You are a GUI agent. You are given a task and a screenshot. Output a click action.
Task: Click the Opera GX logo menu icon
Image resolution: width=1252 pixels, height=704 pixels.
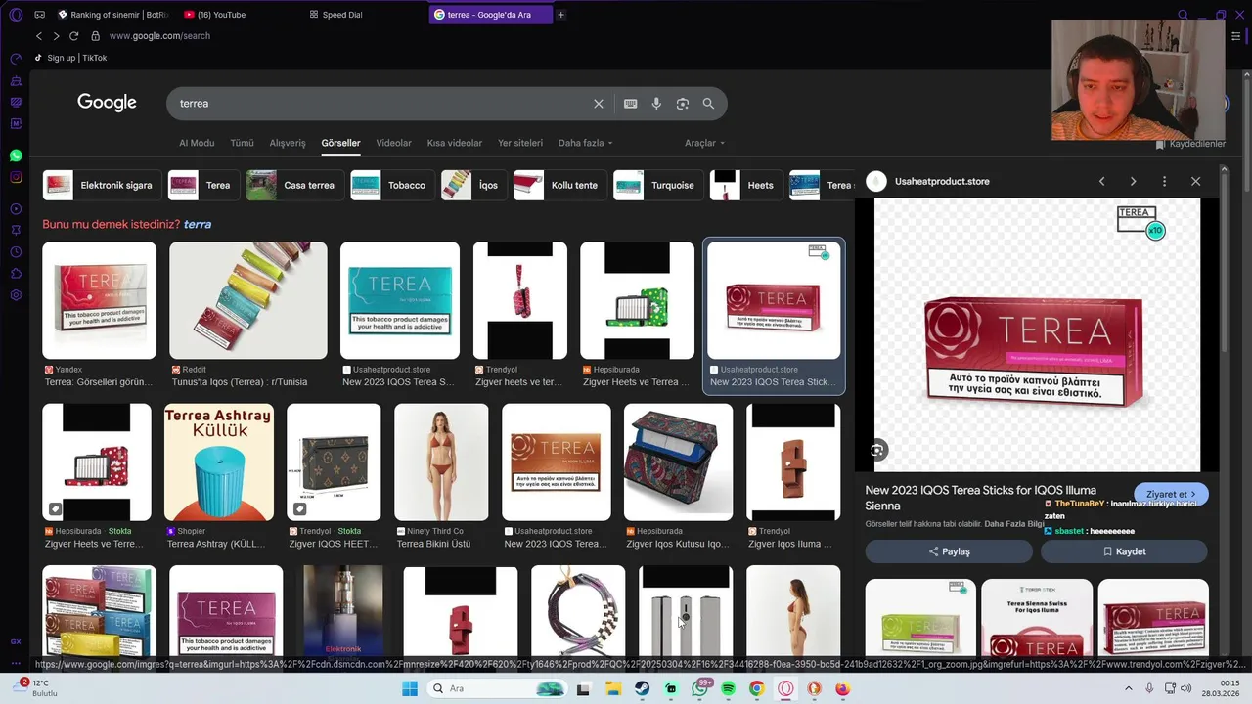point(16,15)
